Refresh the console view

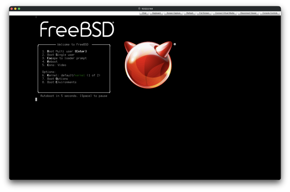(189, 13)
